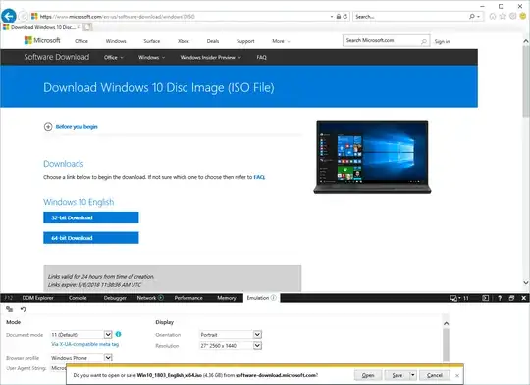The image size is (530, 385).
Task: Open the Save options dropdown arrow
Action: tap(412, 375)
